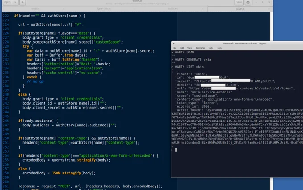This screenshot has width=303, height=190.
Task: Click the "// no op" comment
Action: [x=35, y=81]
